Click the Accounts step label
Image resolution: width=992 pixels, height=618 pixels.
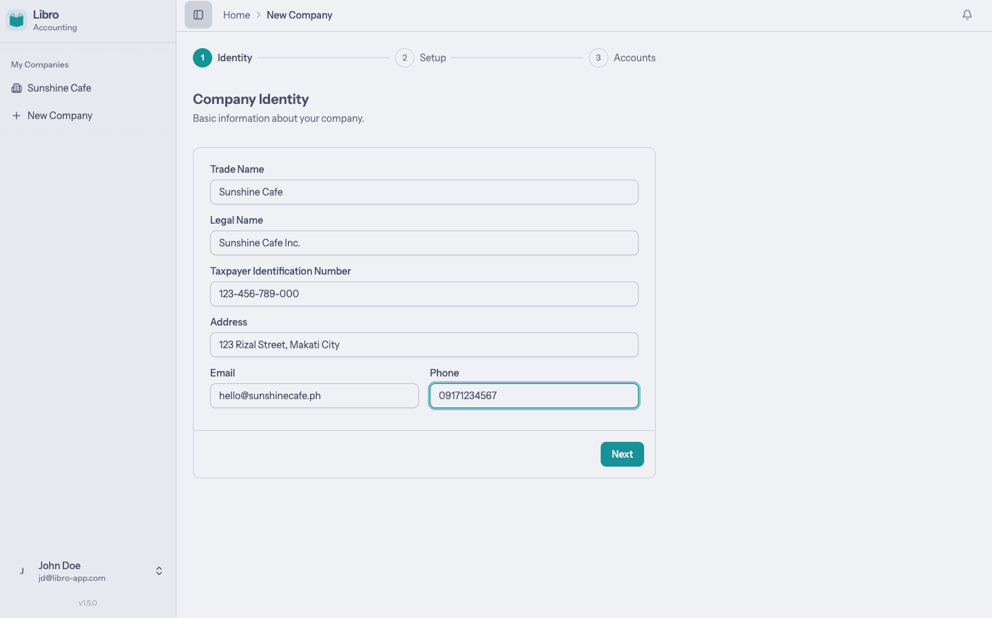point(634,58)
